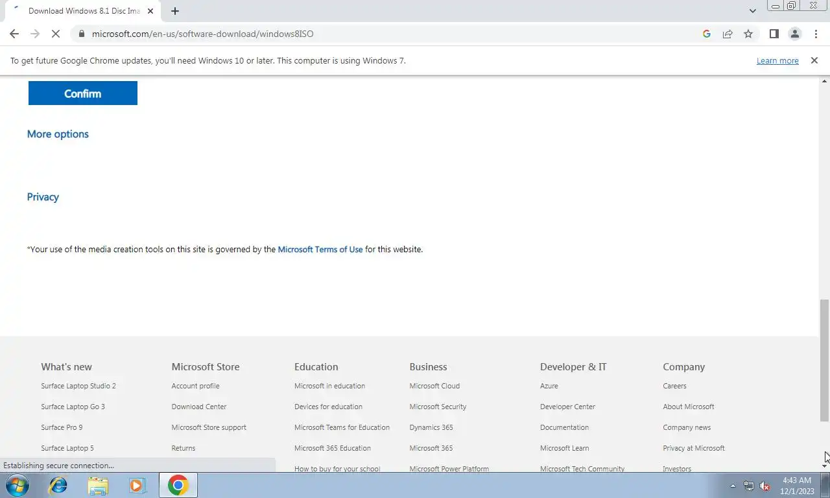The height and width of the screenshot is (498, 830).
Task: Open muted volume tray icon
Action: point(765,486)
